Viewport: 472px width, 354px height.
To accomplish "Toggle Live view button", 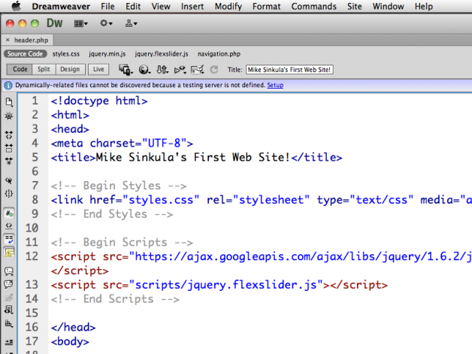I will [x=98, y=69].
